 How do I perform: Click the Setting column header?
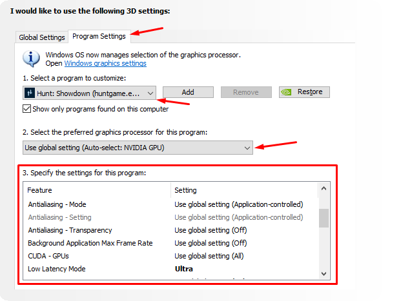pos(245,190)
